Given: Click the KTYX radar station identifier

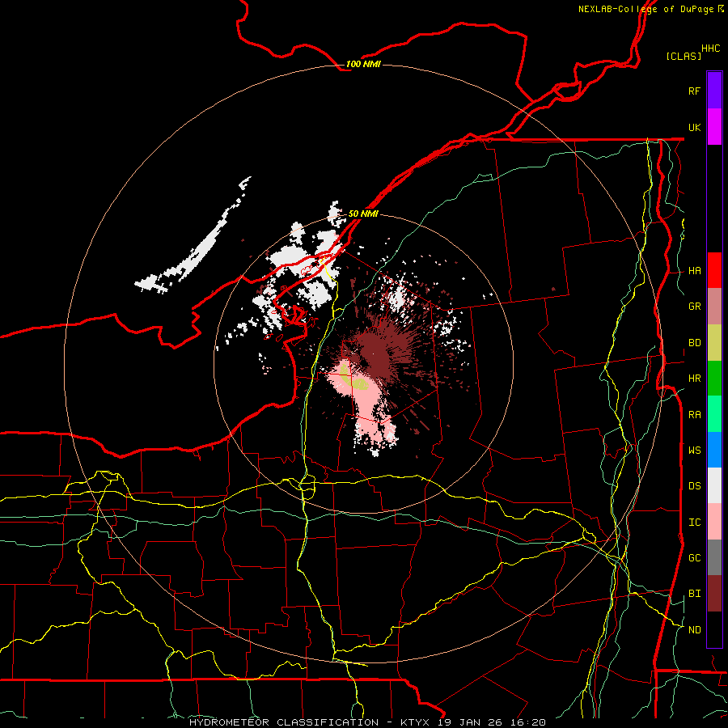Looking at the screenshot, I should pyautogui.click(x=416, y=722).
